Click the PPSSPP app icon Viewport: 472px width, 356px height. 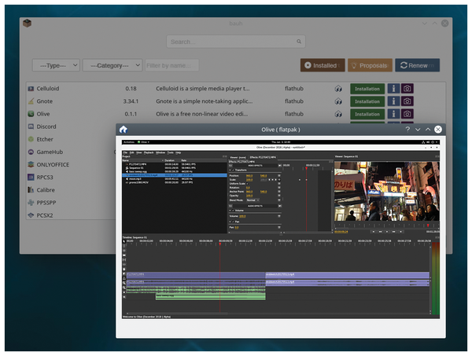point(31,202)
